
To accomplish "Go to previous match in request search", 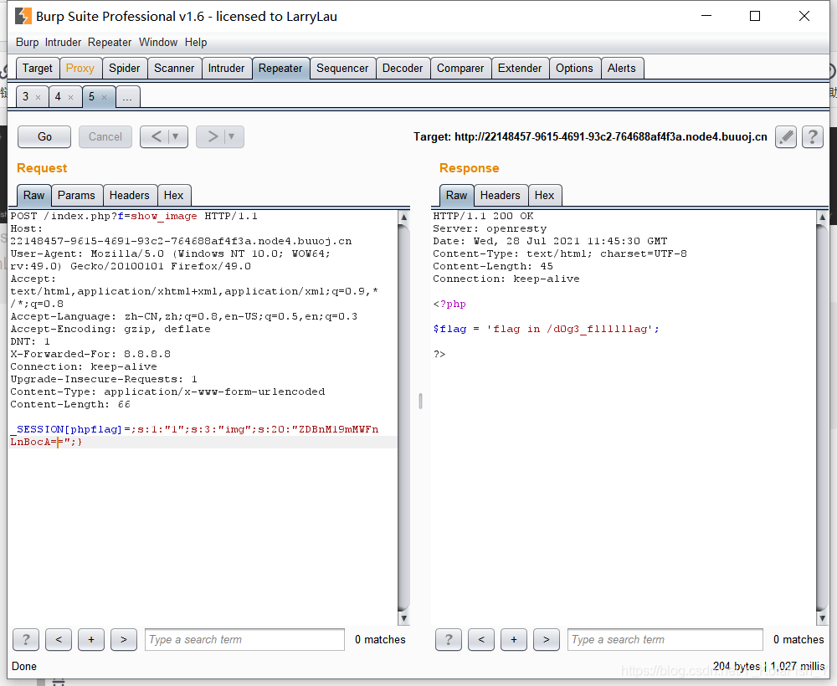I will [x=59, y=640].
